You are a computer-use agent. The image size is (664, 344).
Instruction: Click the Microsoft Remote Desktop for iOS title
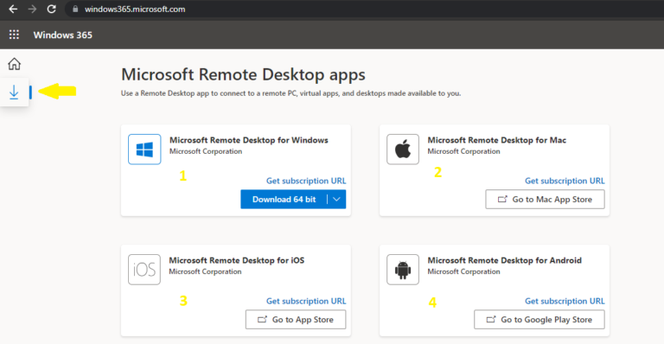point(237,260)
